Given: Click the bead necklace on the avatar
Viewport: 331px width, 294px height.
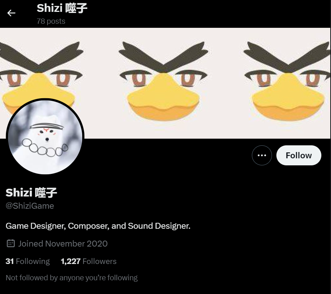Looking at the screenshot, I should [x=45, y=148].
